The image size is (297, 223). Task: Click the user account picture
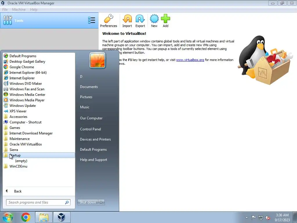tap(97, 60)
